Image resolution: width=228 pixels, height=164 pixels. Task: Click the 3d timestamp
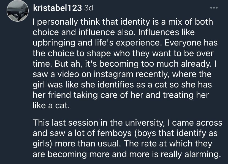(88, 8)
